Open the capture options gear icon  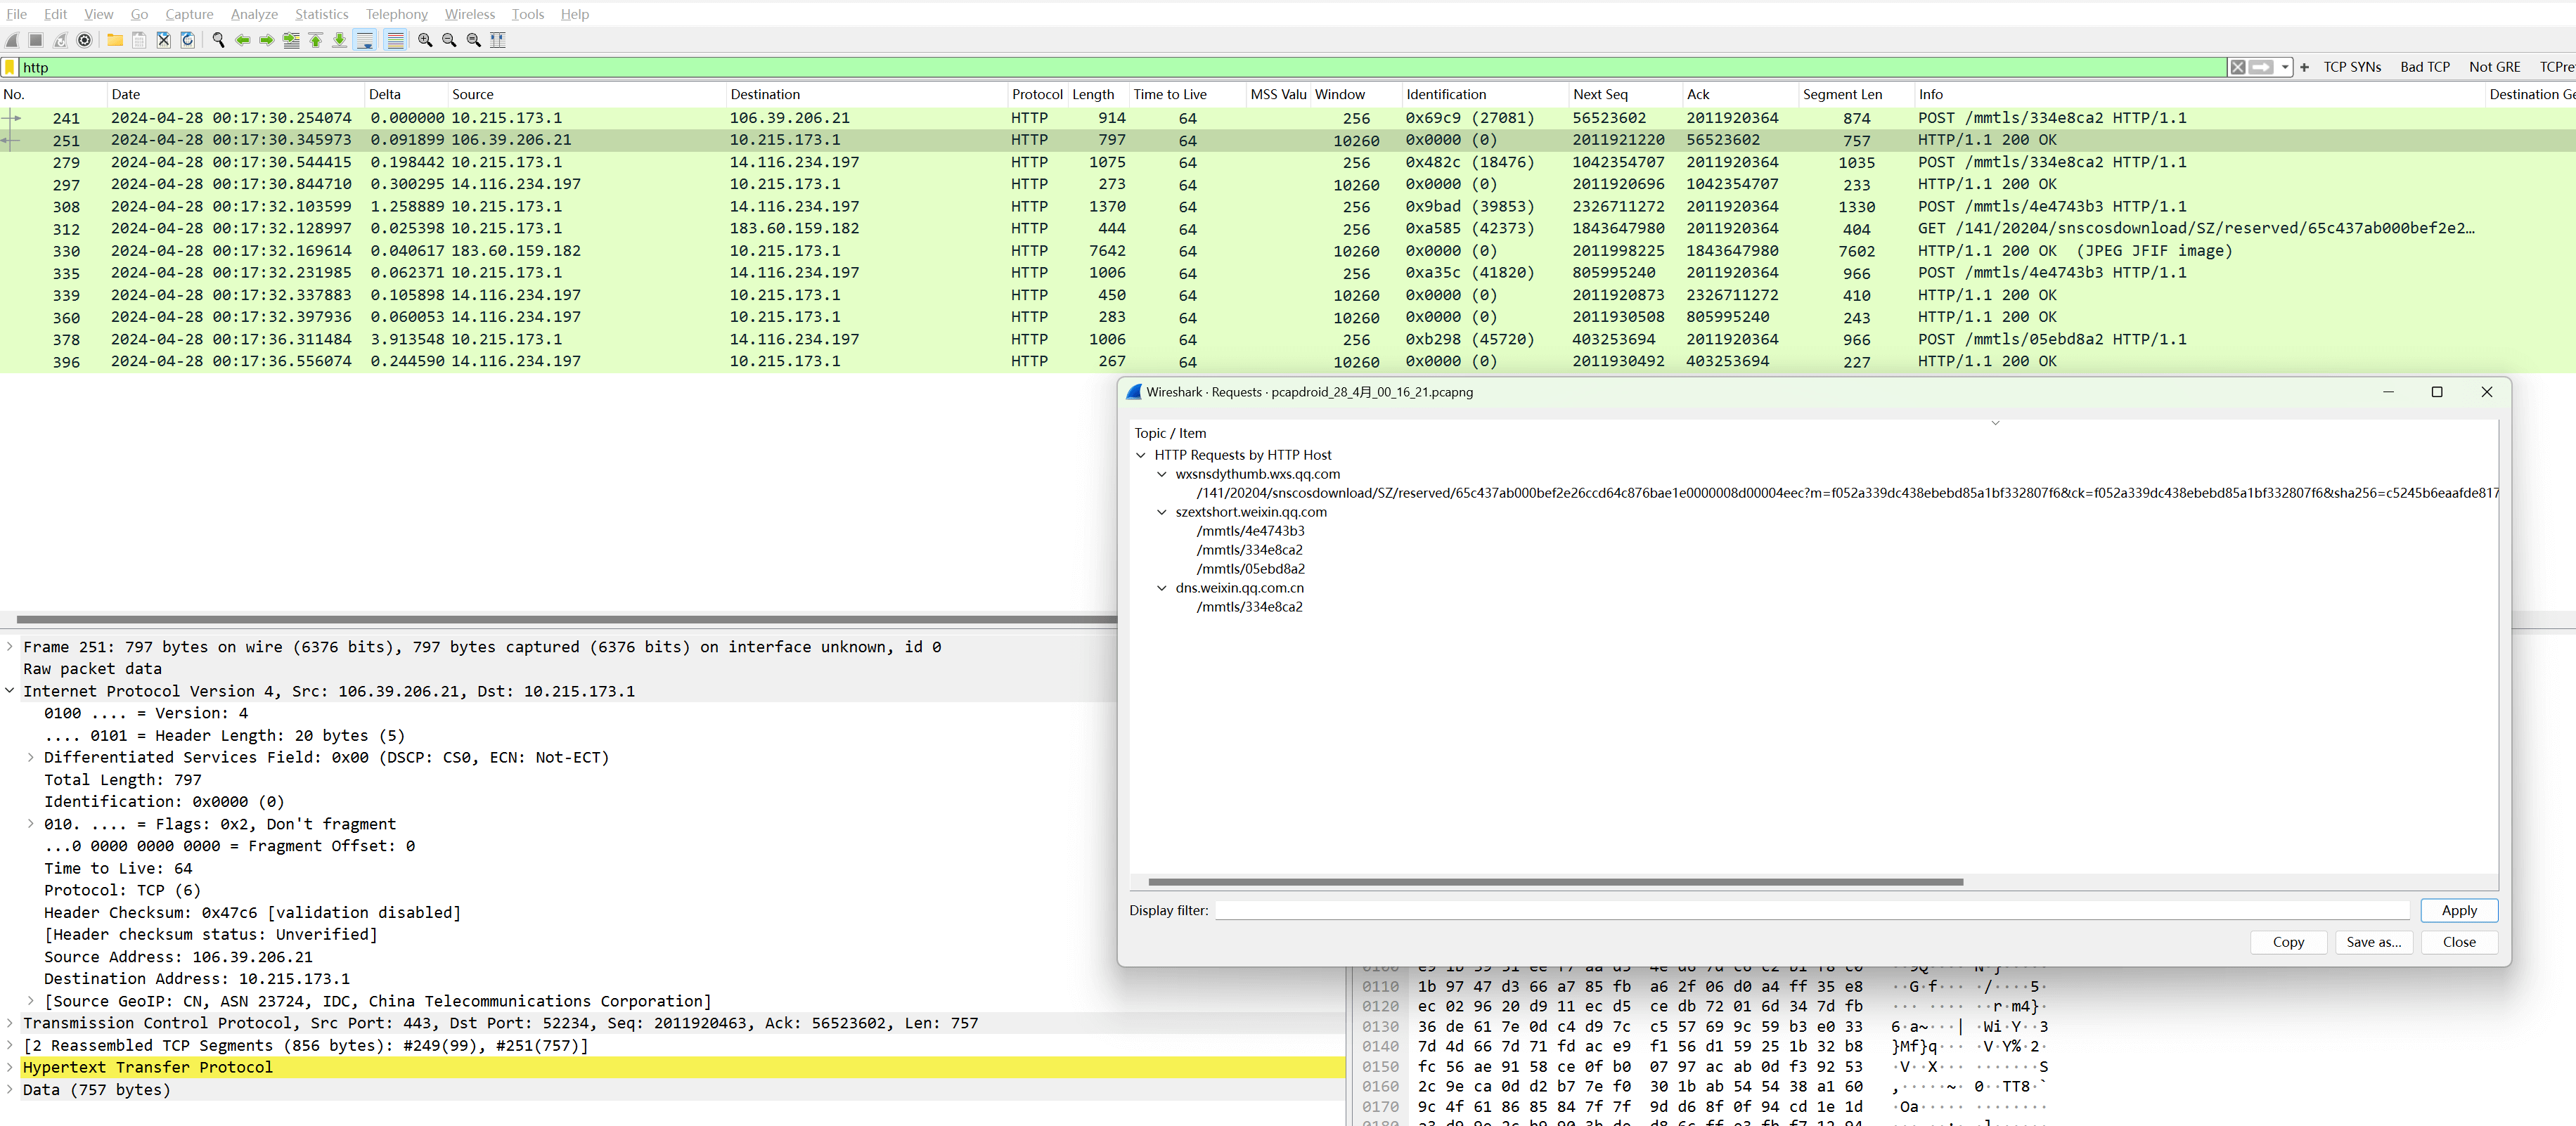(85, 40)
